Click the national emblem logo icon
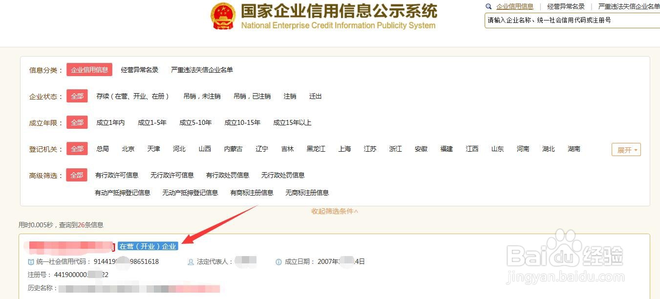 pos(223,16)
